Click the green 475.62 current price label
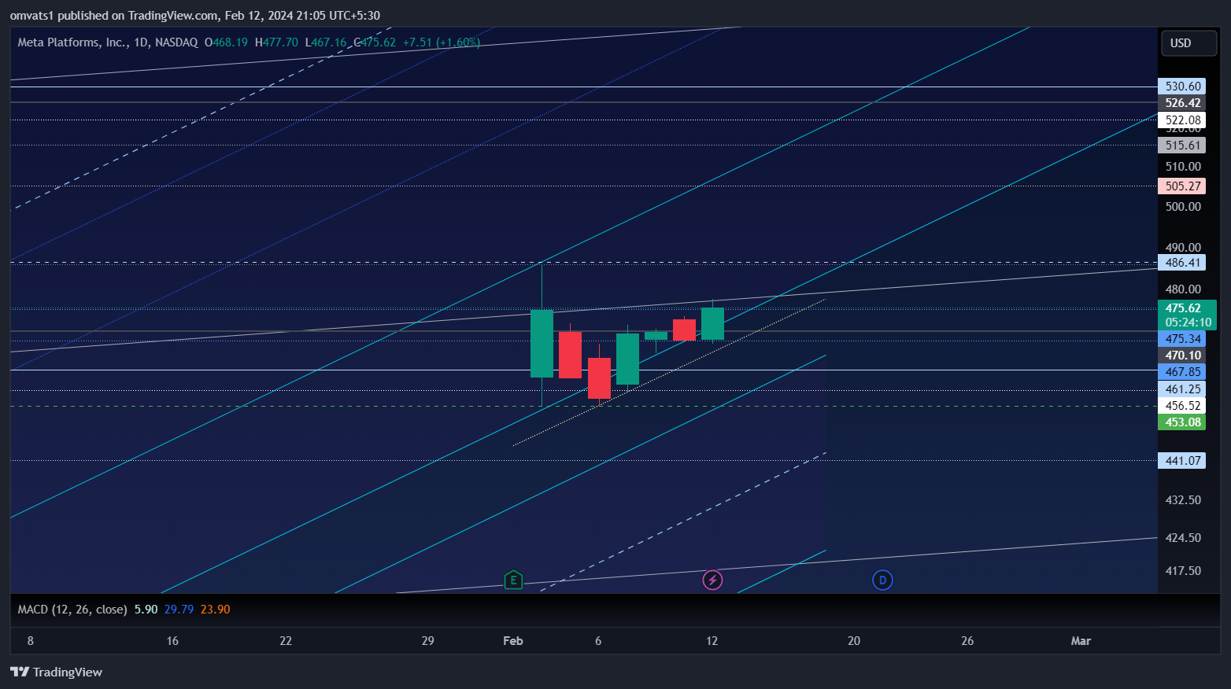The width and height of the screenshot is (1231, 689). point(1187,308)
